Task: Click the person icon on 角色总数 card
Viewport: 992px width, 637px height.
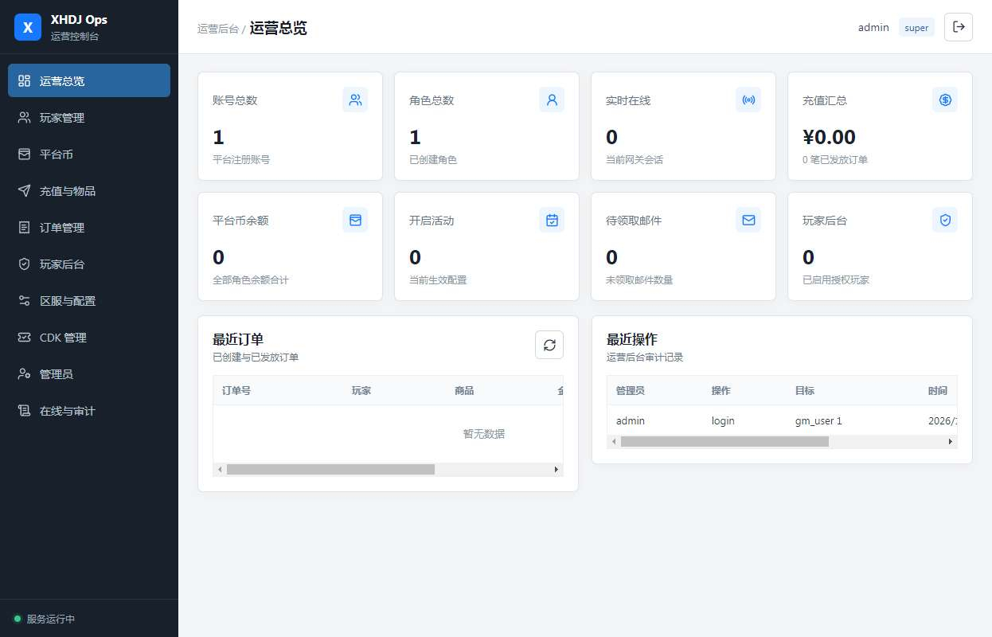Action: (x=552, y=100)
